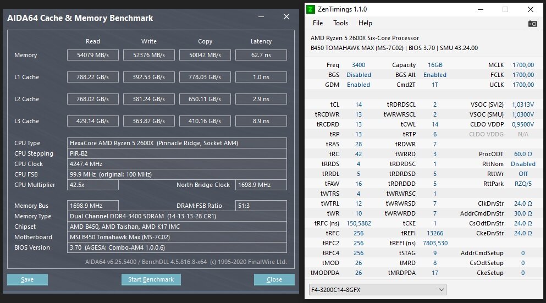Click the CPU Stepping field PiR-B2
The image size is (546, 303).
[177, 153]
